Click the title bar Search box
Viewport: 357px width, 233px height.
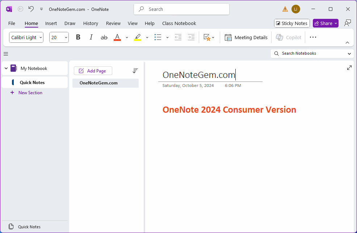click(181, 9)
